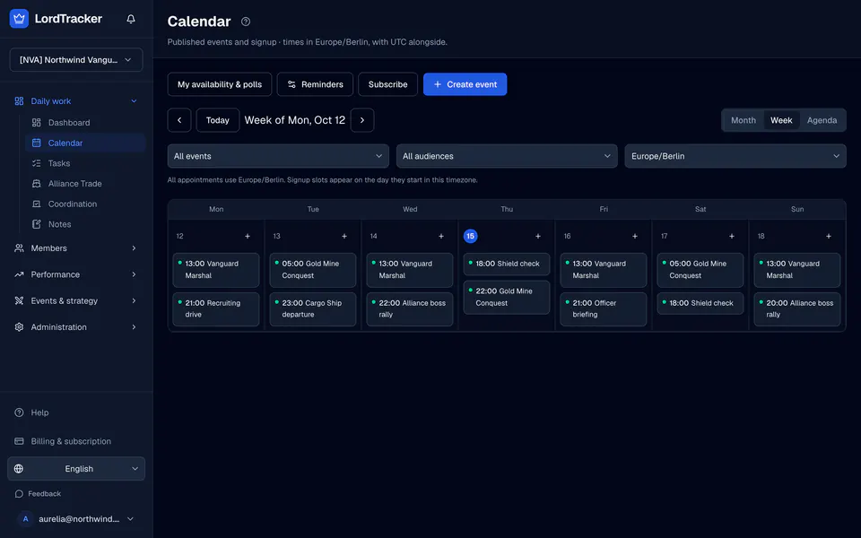
Task: Click the Feedback speech bubble icon
Action: [x=19, y=493]
